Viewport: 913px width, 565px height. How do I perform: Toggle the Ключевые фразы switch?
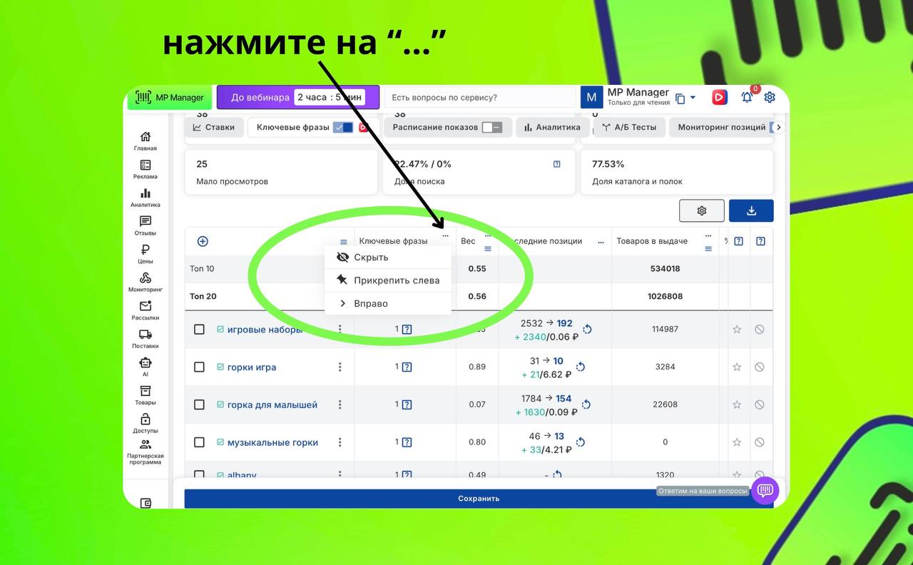(x=343, y=128)
